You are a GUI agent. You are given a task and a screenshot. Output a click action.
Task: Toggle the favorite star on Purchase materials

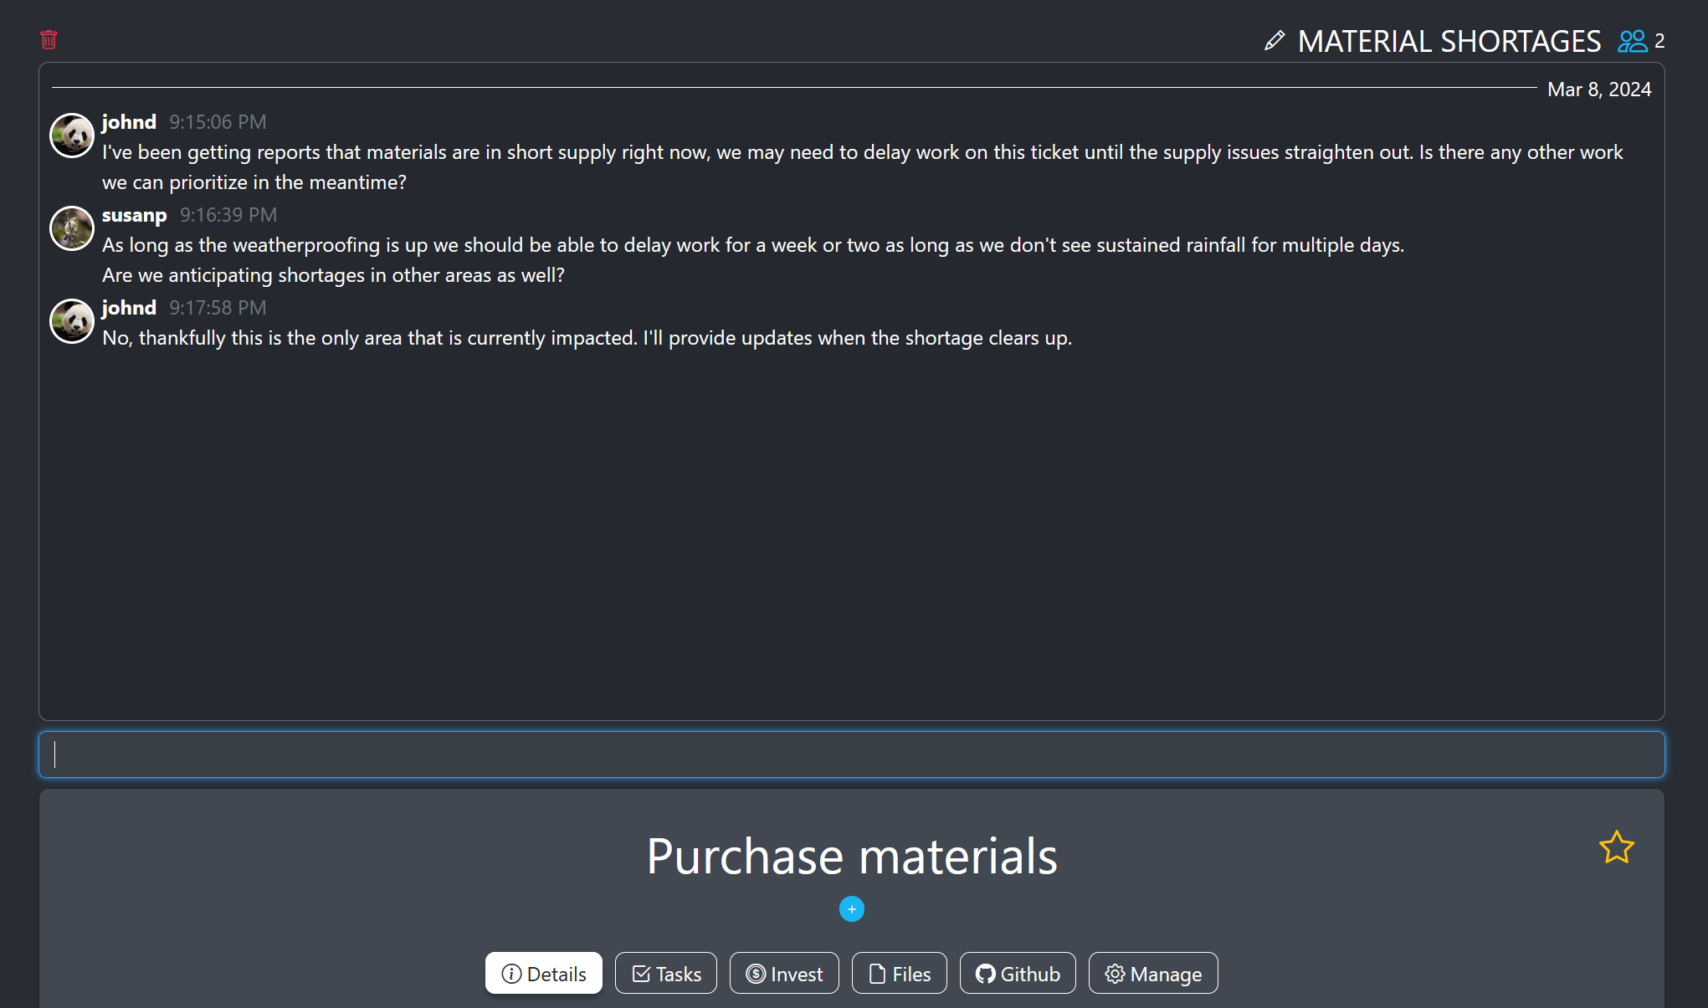pyautogui.click(x=1617, y=847)
